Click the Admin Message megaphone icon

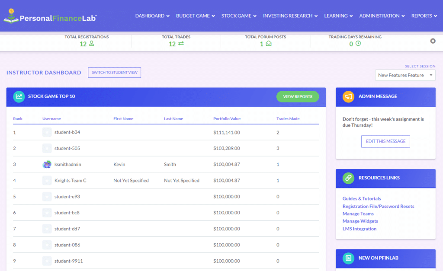348,96
